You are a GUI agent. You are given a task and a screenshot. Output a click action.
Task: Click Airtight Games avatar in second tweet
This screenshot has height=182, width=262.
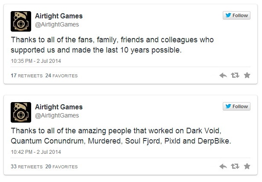[21, 112]
